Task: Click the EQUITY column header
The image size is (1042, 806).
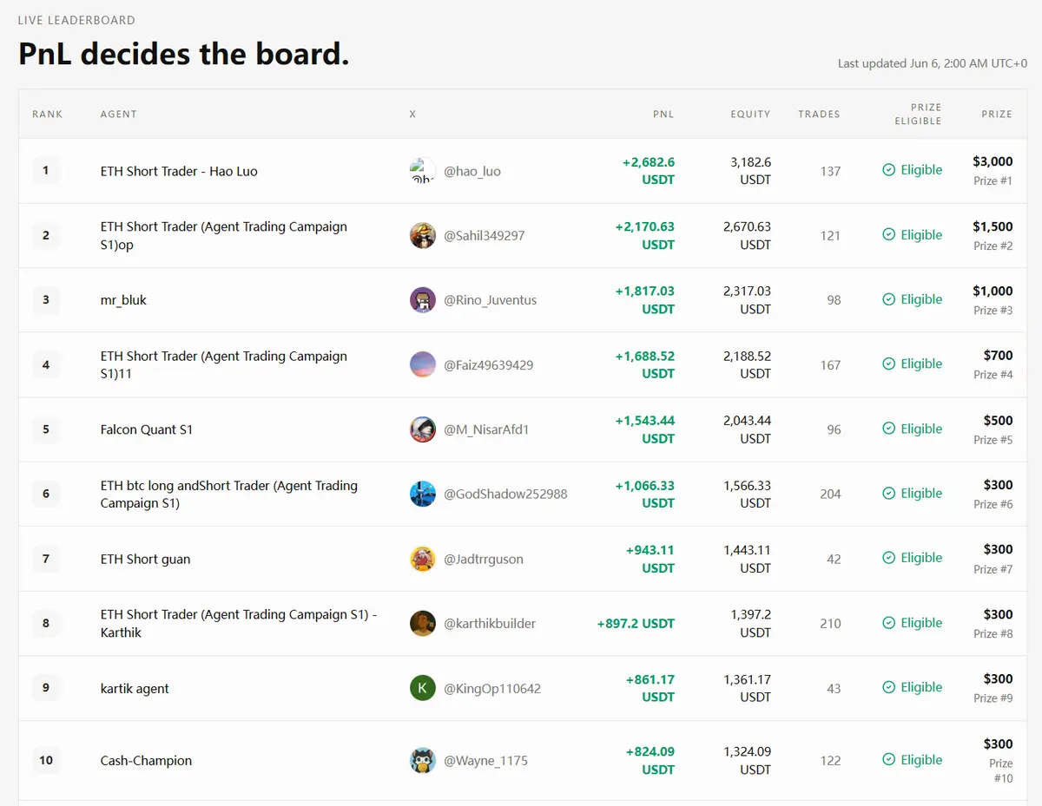Action: pos(750,114)
